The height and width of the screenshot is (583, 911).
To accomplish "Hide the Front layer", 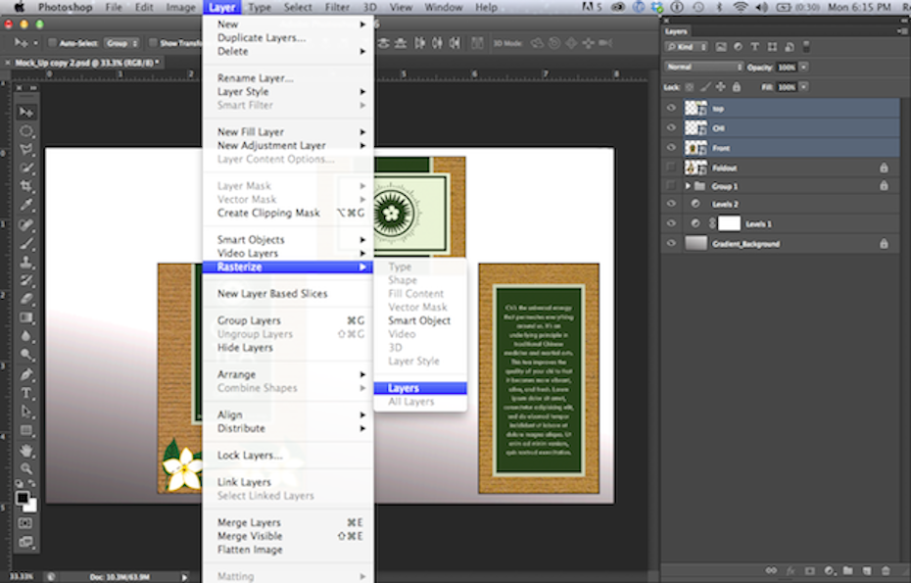I will (x=671, y=147).
